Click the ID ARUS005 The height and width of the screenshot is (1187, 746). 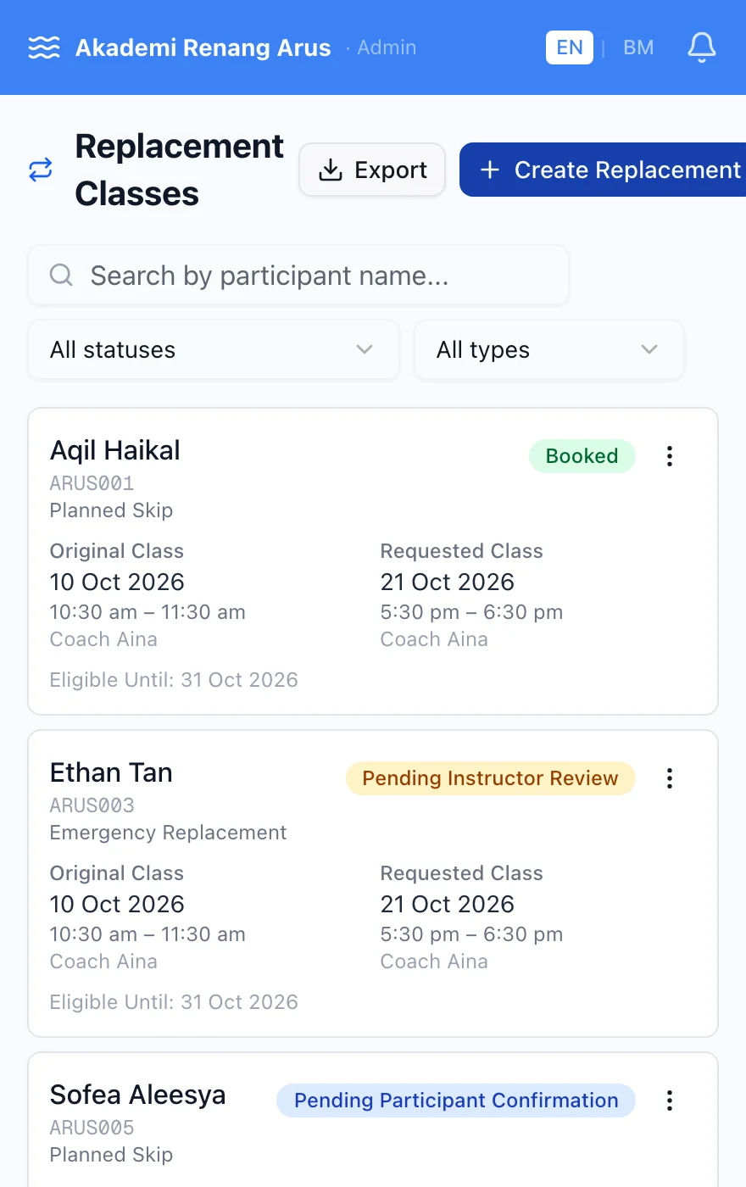point(92,1128)
